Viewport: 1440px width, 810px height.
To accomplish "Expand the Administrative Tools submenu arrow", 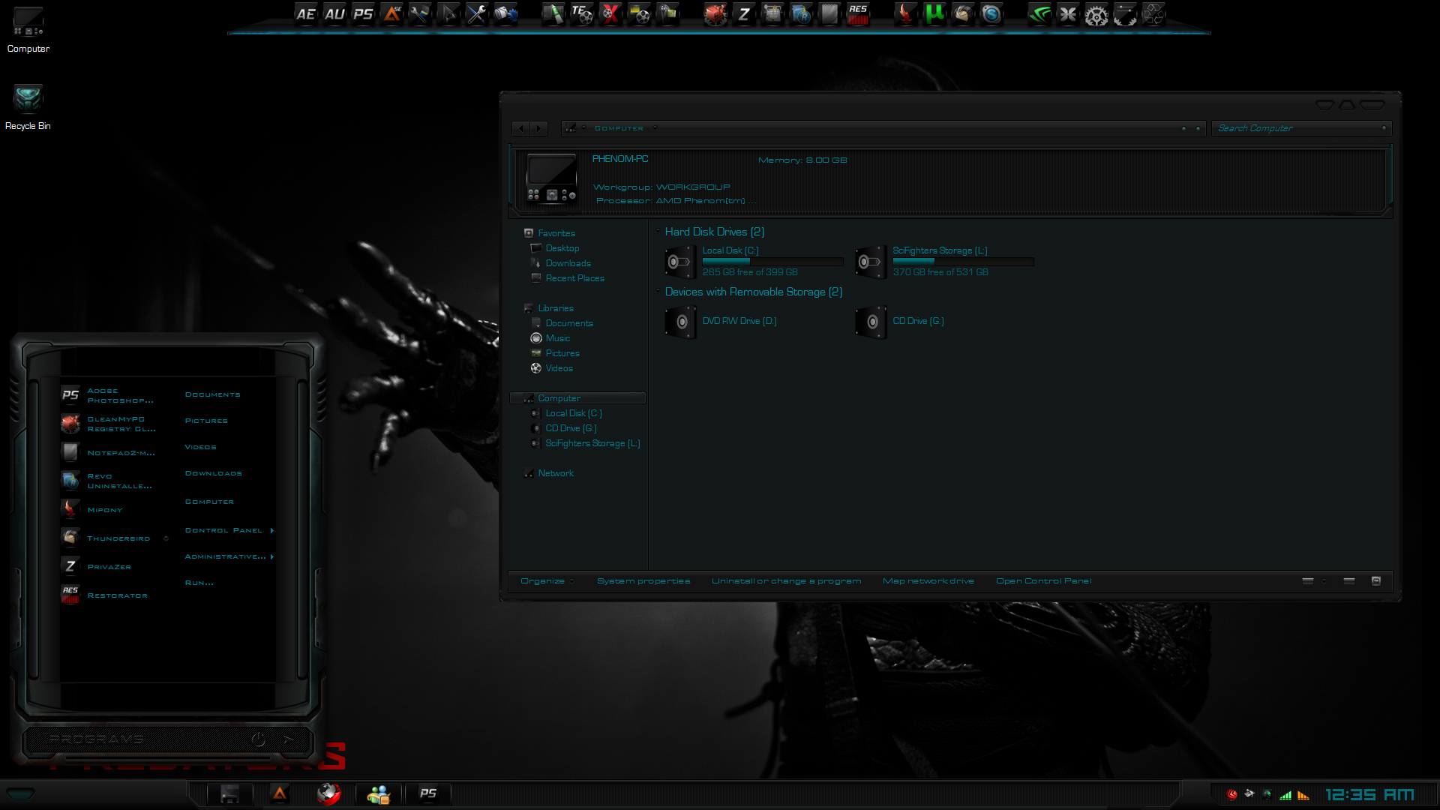I will pyautogui.click(x=271, y=556).
